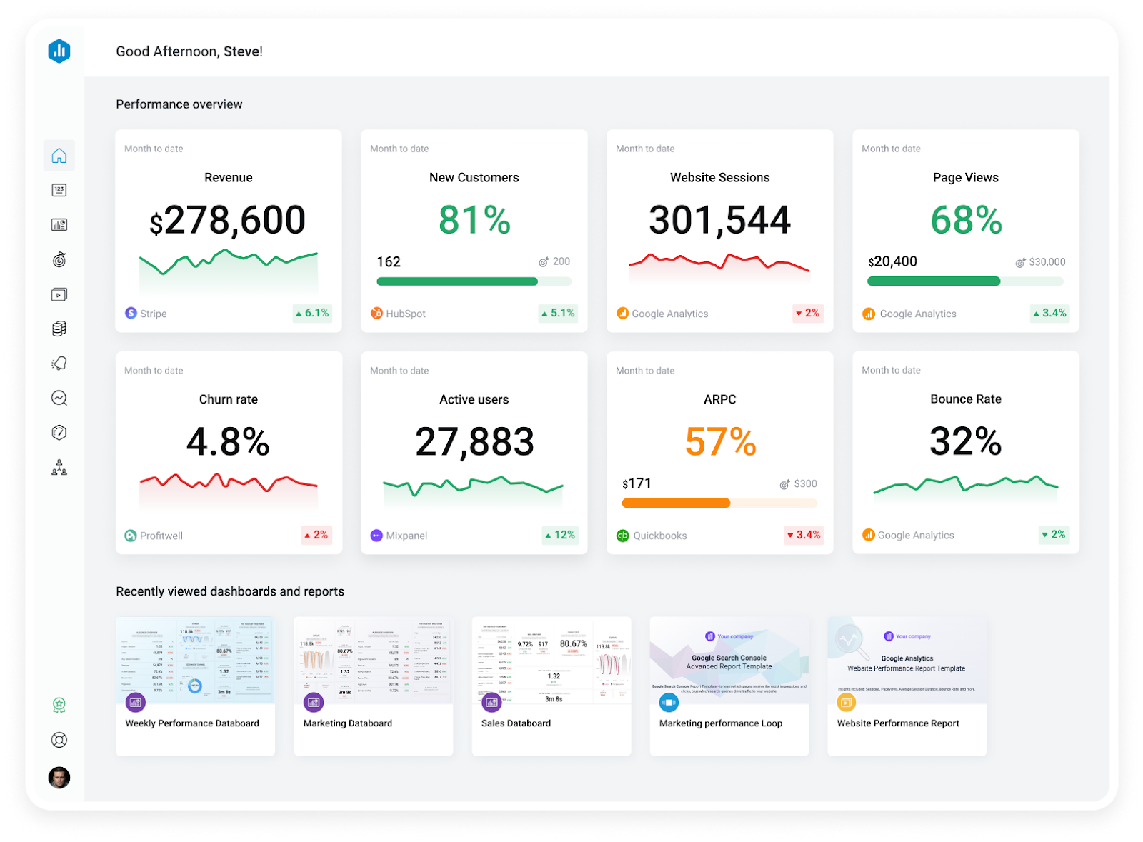This screenshot has height=842, width=1143.
Task: Open the Month to date selector on Churn rate
Action: [152, 371]
